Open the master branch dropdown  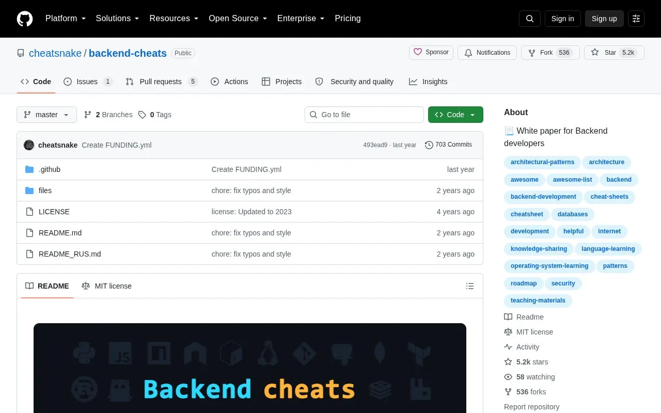click(46, 115)
